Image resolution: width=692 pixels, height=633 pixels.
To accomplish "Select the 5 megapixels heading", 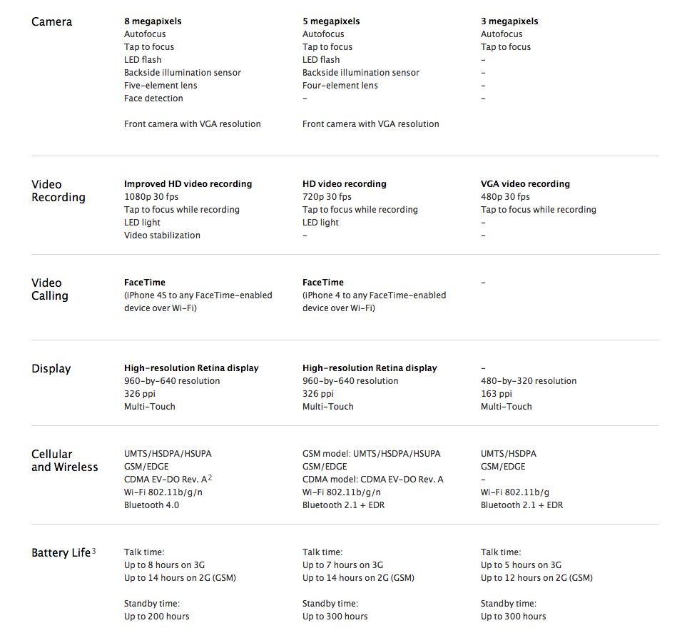I will point(331,21).
